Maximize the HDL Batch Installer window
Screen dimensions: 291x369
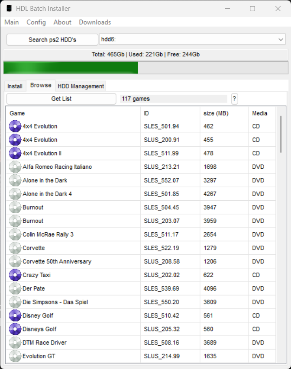pyautogui.click(x=252, y=9)
